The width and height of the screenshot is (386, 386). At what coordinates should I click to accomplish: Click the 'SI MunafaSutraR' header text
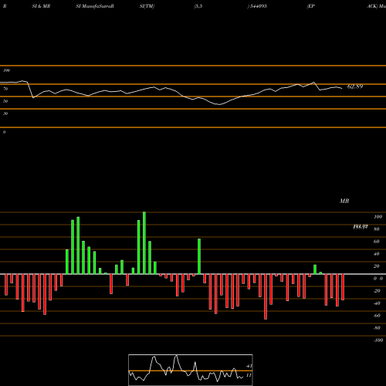coord(95,6)
